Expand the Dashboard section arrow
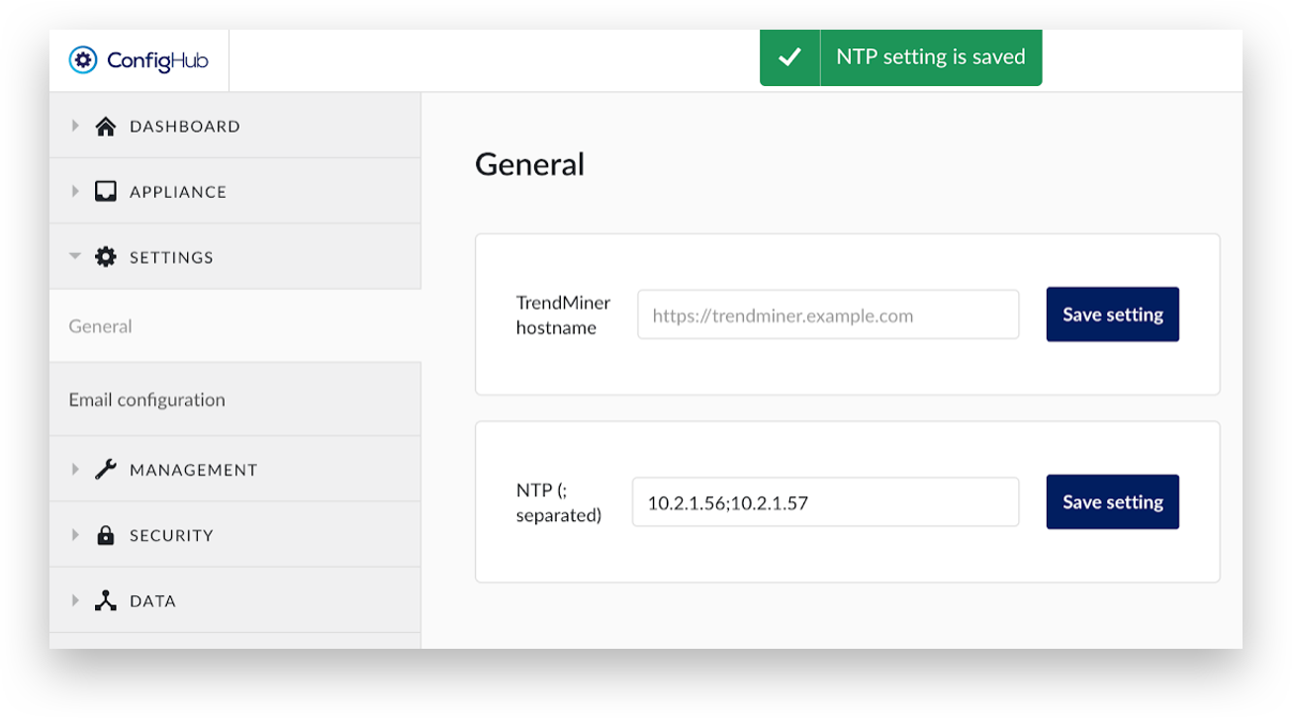The height and width of the screenshot is (718, 1292). point(75,126)
